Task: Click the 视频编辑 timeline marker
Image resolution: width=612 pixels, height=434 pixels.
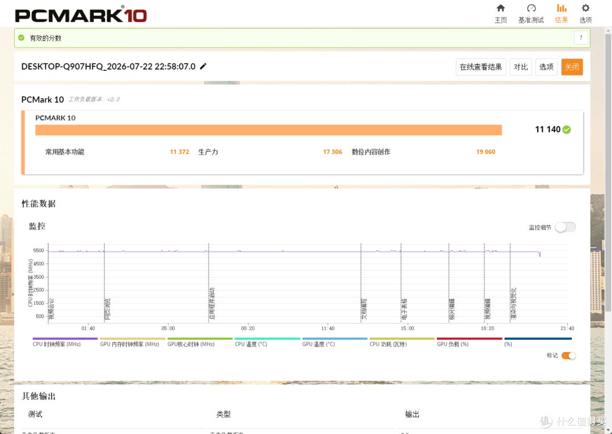Action: [x=487, y=309]
